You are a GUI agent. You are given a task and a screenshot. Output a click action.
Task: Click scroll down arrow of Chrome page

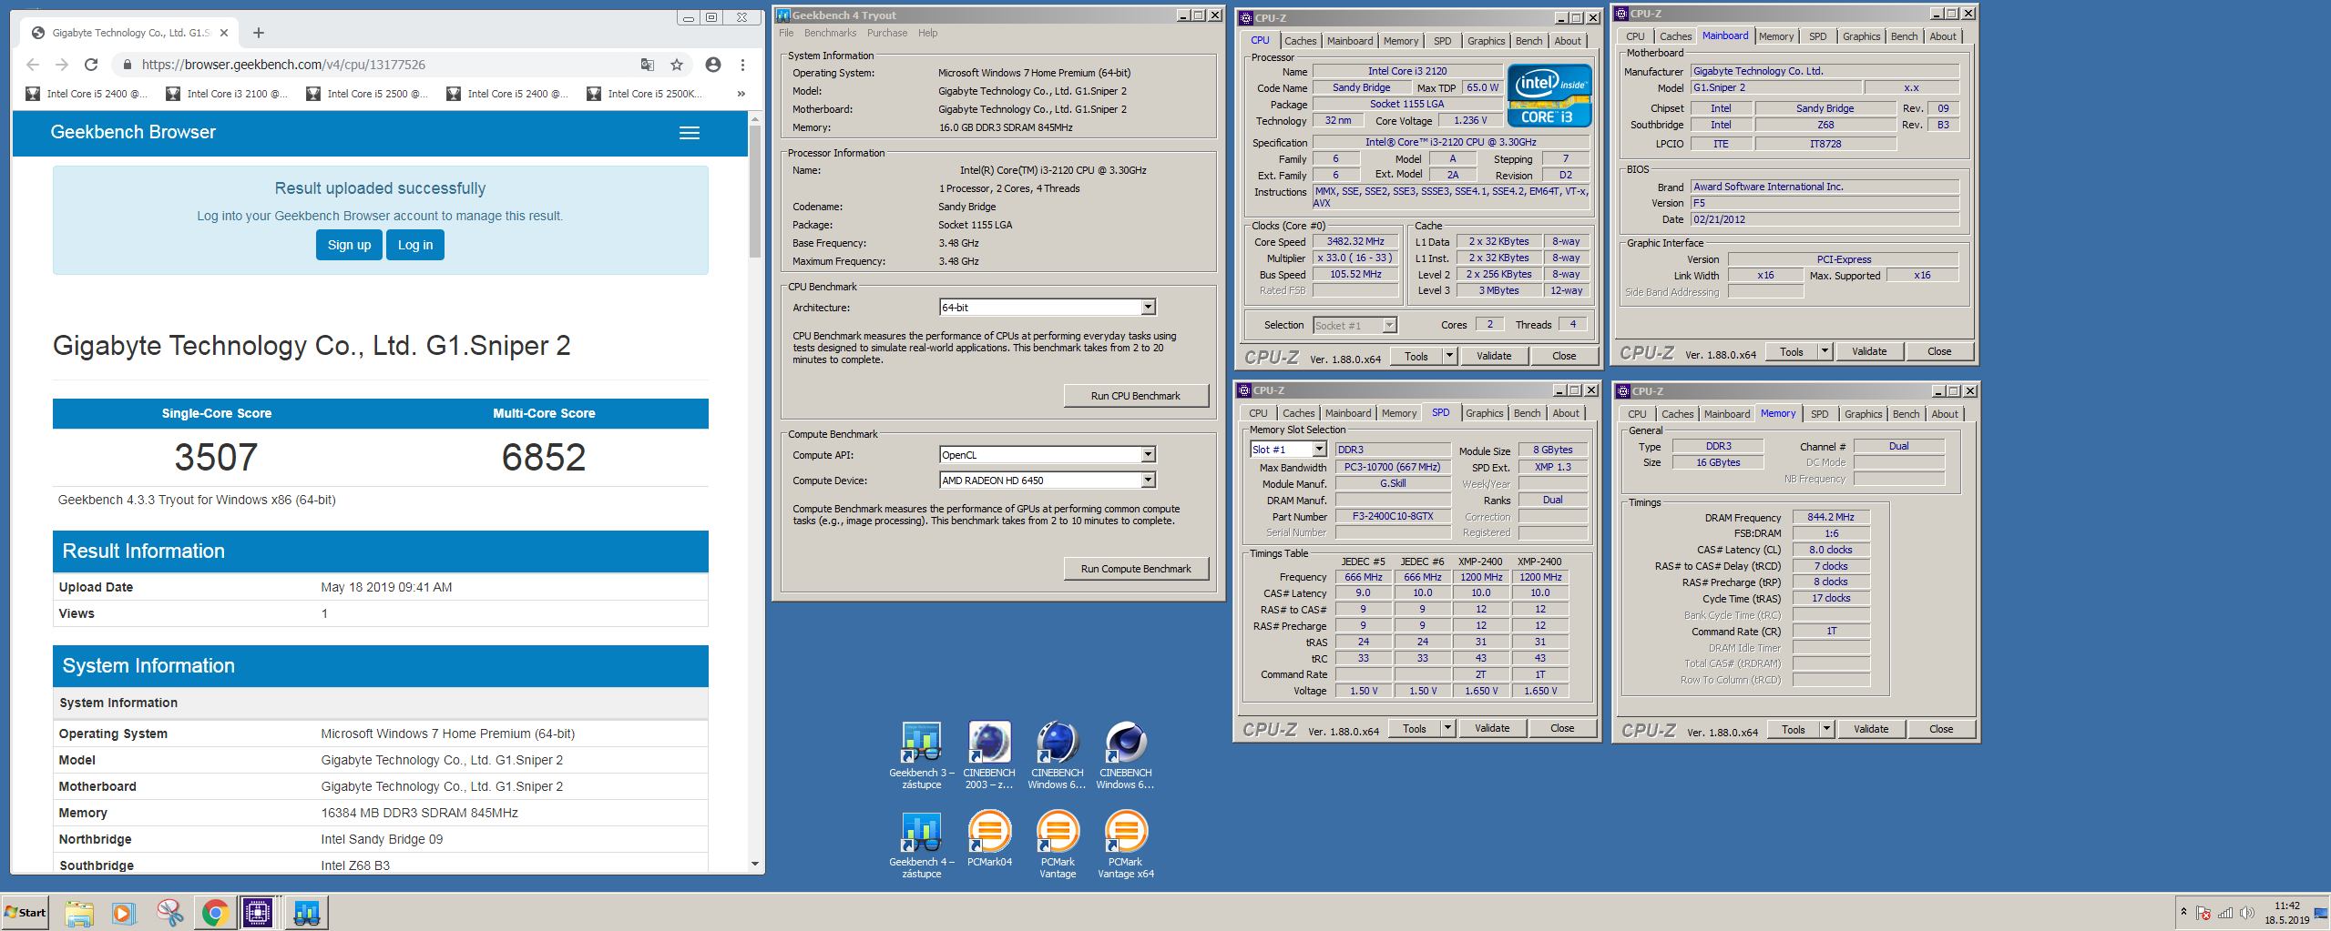tap(754, 864)
